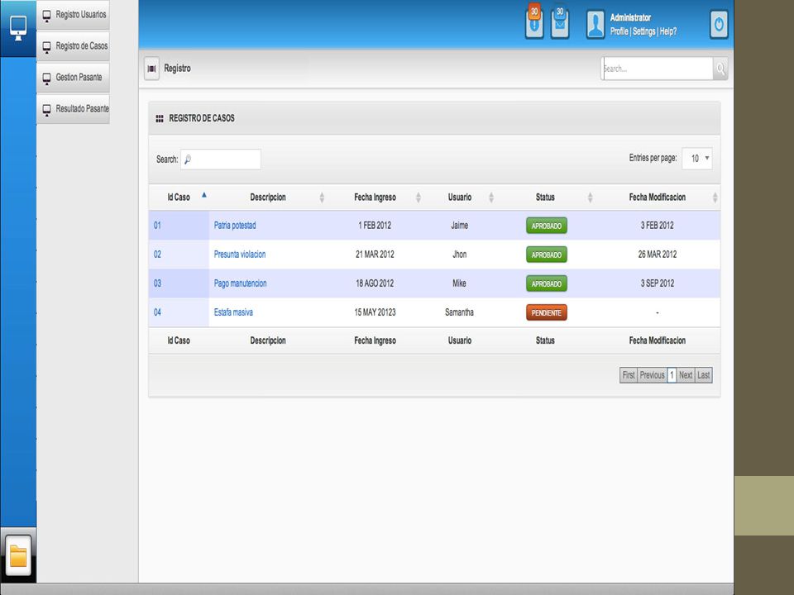Open Estafa masiva case link

pos(233,312)
